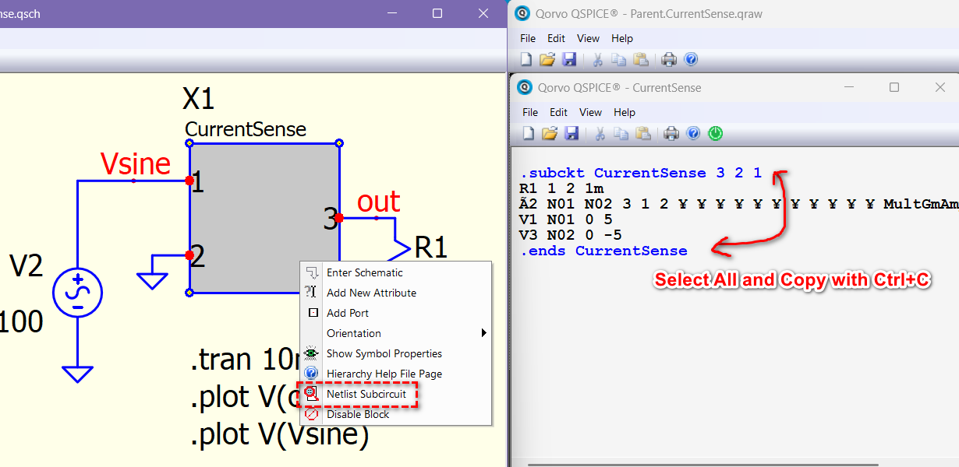Click Copy icon in Parent.CurrentSense.qraw window
This screenshot has height=467, width=959.
coord(619,59)
